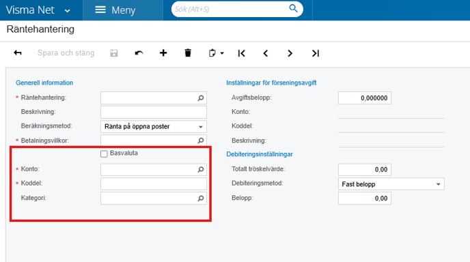Viewport: 470px width, 262px height.
Task: Click the Beskrivning input field
Action: [154, 113]
